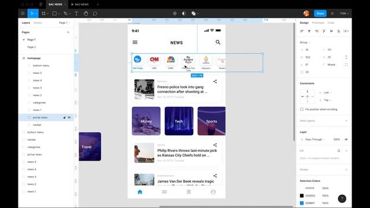Screen dimensions: 370x208
Task: Open the Group type dropdown
Action: [305, 42]
